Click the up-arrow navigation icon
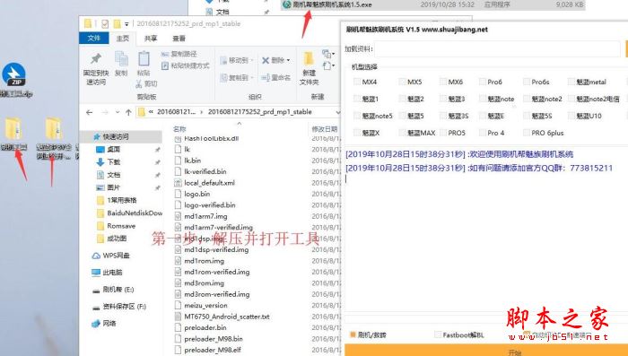628x356 pixels. point(128,112)
